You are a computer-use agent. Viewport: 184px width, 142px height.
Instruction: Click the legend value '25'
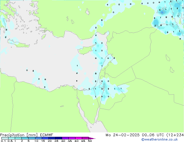(56, 141)
